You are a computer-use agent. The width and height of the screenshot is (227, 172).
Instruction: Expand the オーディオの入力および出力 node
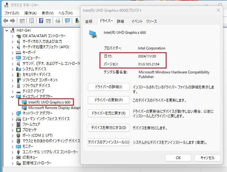click(x=12, y=42)
